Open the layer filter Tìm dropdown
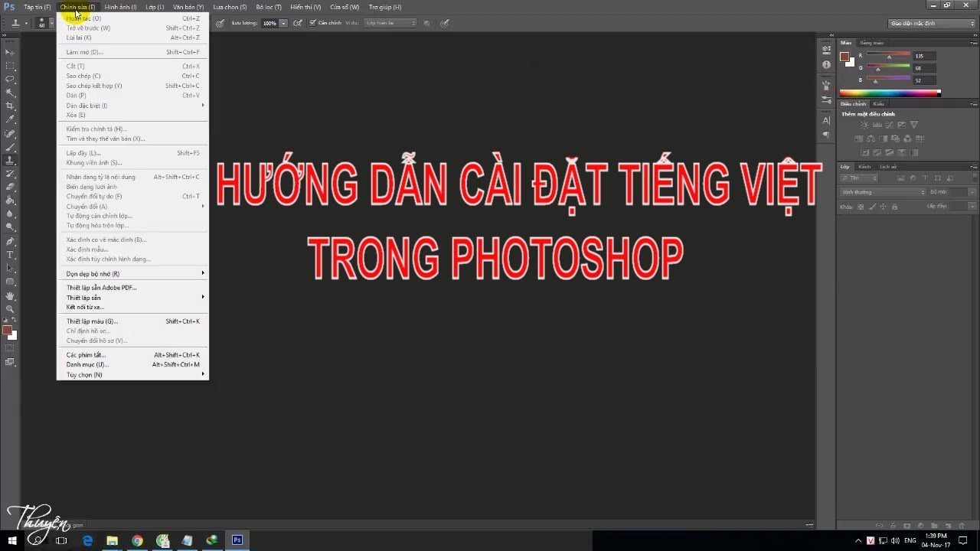This screenshot has width=980, height=551. coord(859,178)
